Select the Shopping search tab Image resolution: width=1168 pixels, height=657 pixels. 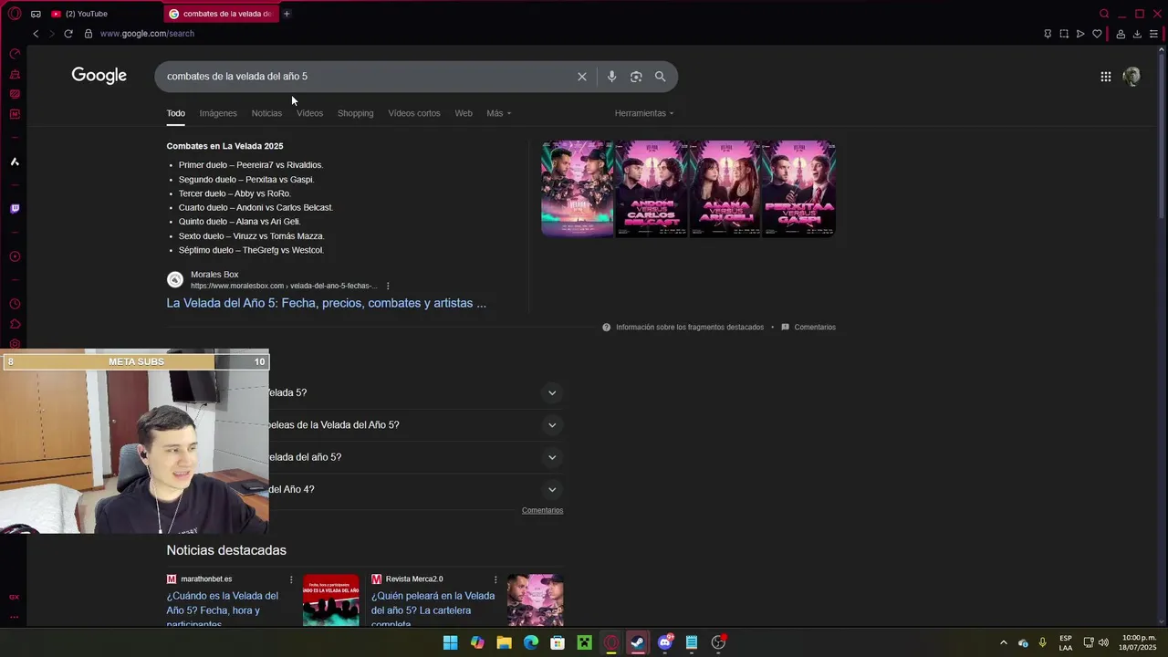[355, 113]
